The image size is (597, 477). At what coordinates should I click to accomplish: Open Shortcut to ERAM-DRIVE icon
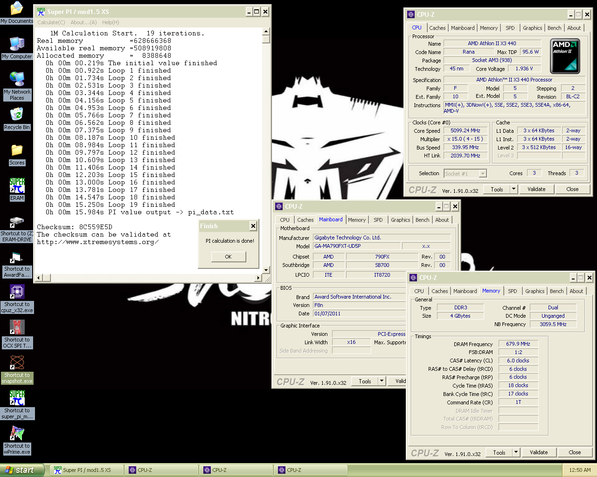(x=17, y=228)
